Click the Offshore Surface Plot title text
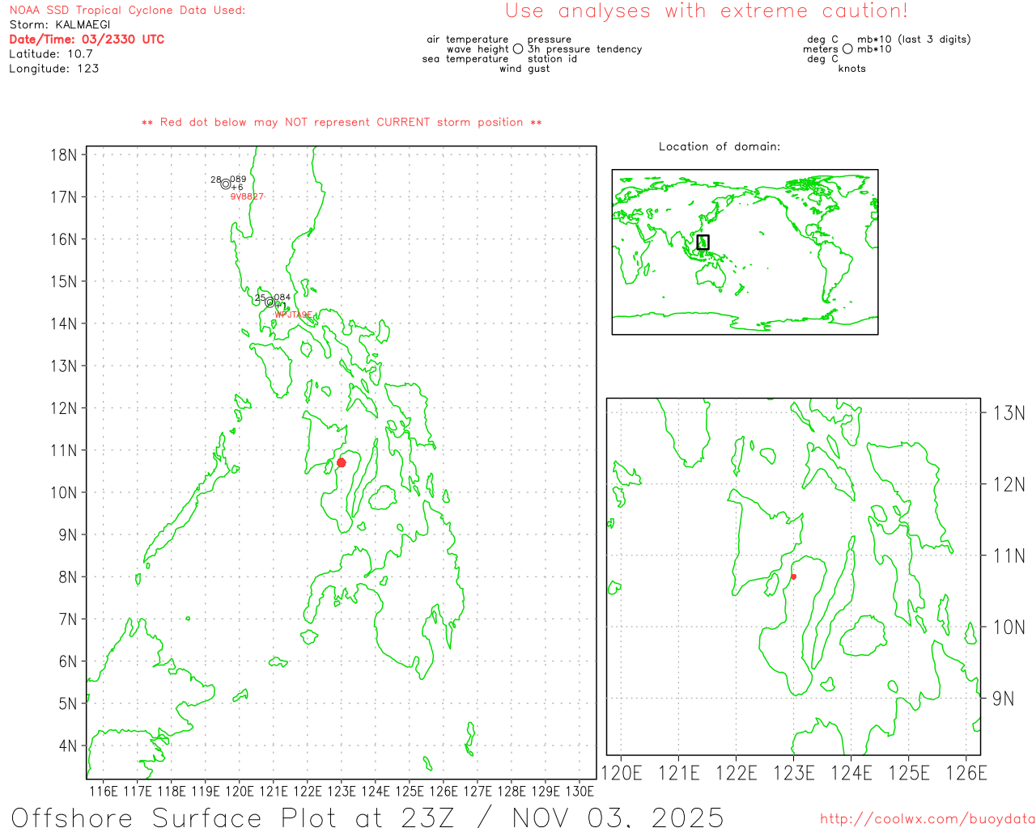 (367, 817)
